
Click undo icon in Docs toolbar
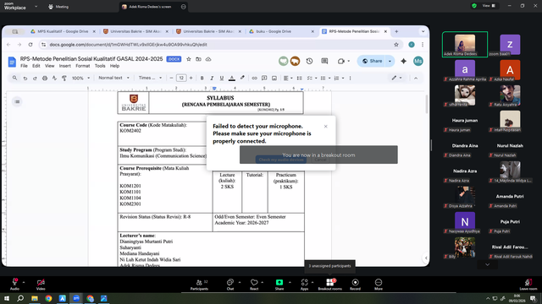pos(25,79)
